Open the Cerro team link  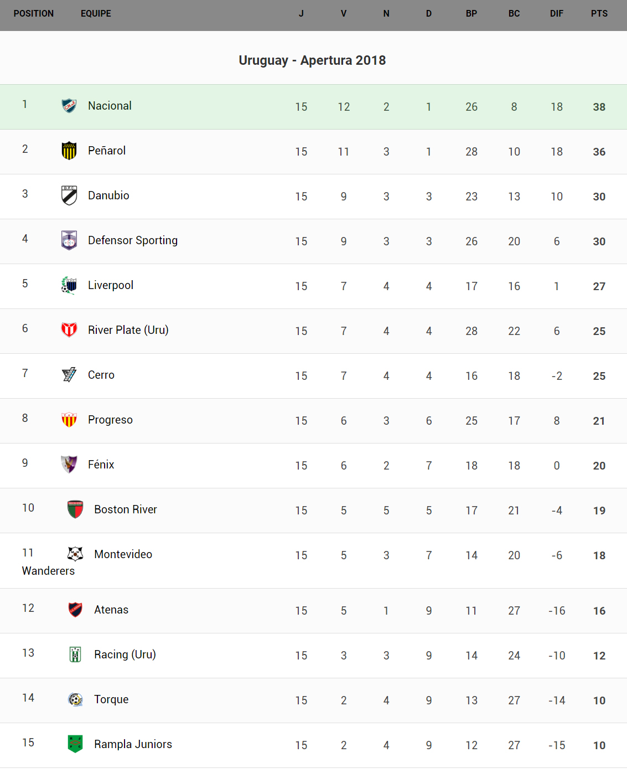tap(101, 375)
